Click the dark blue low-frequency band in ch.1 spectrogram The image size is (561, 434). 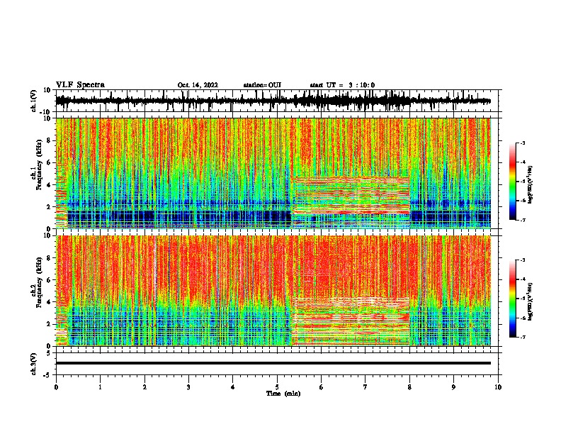179,217
